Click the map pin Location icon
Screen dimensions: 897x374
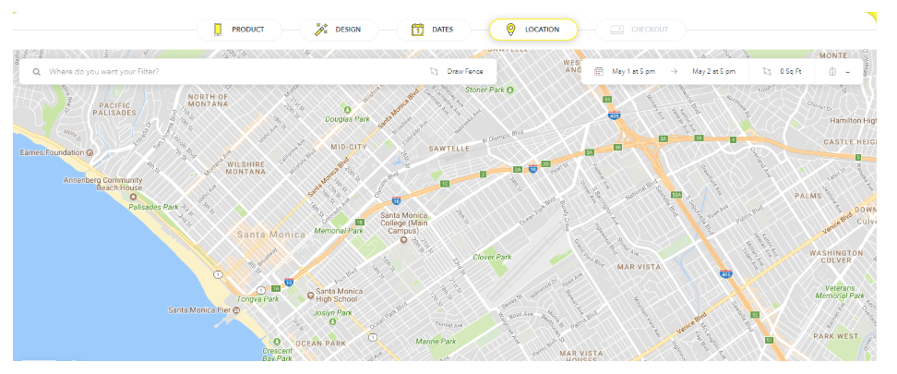tap(510, 30)
